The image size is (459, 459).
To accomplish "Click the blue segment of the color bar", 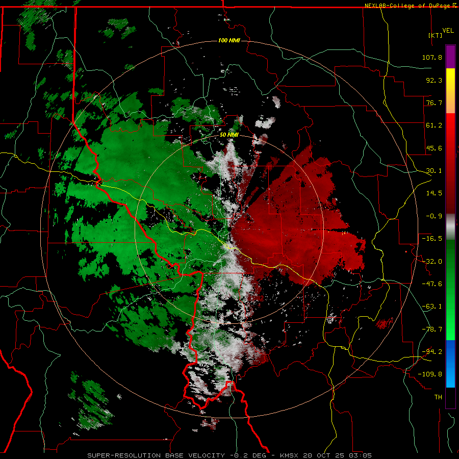I will pyautogui.click(x=450, y=364).
